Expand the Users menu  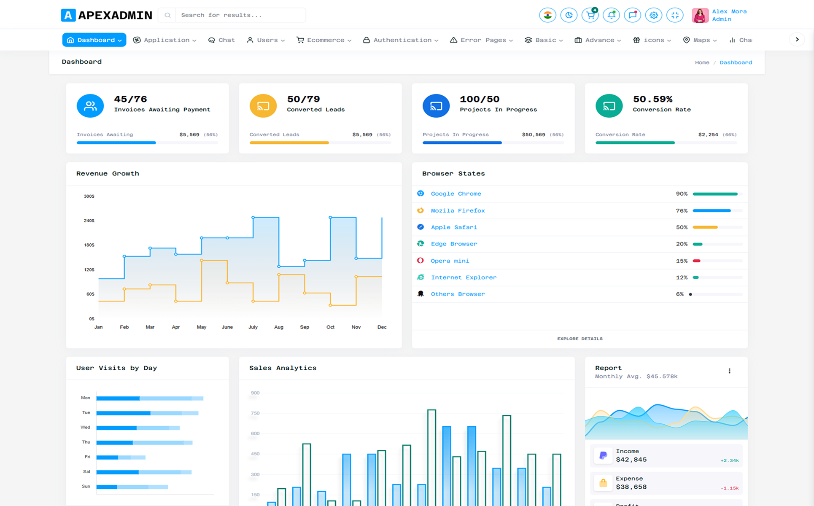coord(266,40)
